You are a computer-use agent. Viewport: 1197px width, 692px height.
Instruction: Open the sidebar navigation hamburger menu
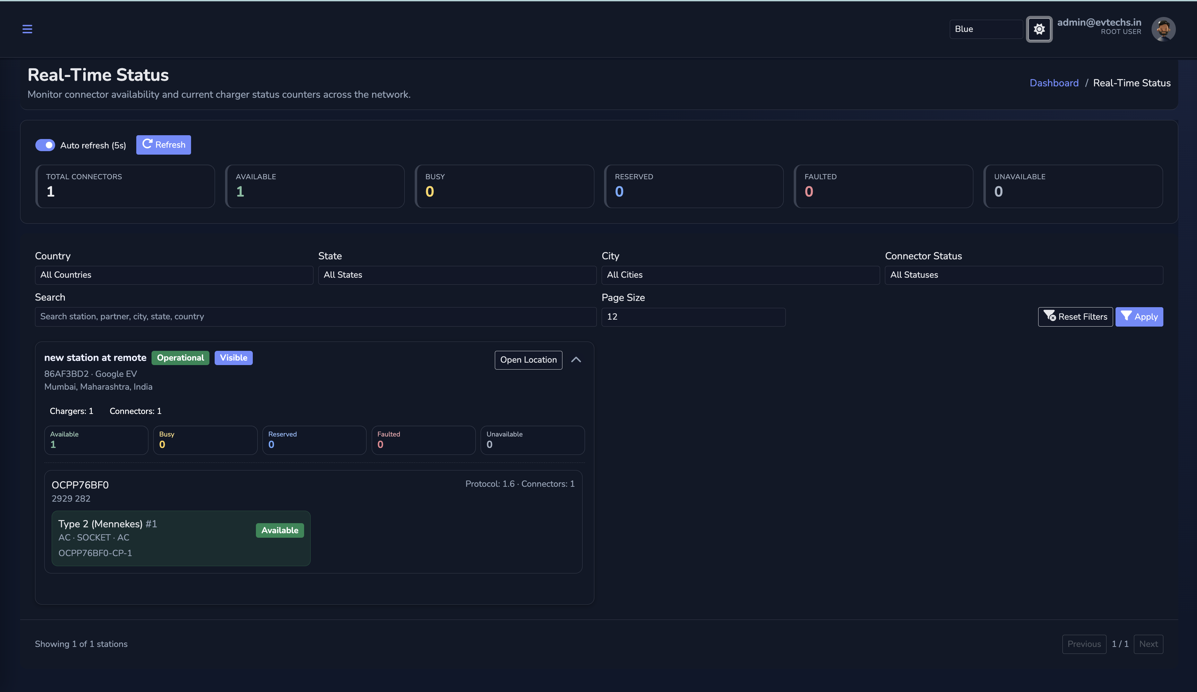coord(27,29)
